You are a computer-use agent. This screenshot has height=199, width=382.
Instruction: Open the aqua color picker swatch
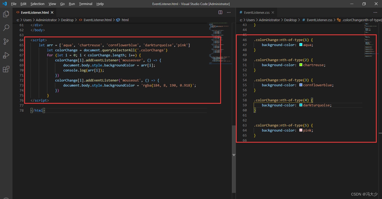pos(301,45)
